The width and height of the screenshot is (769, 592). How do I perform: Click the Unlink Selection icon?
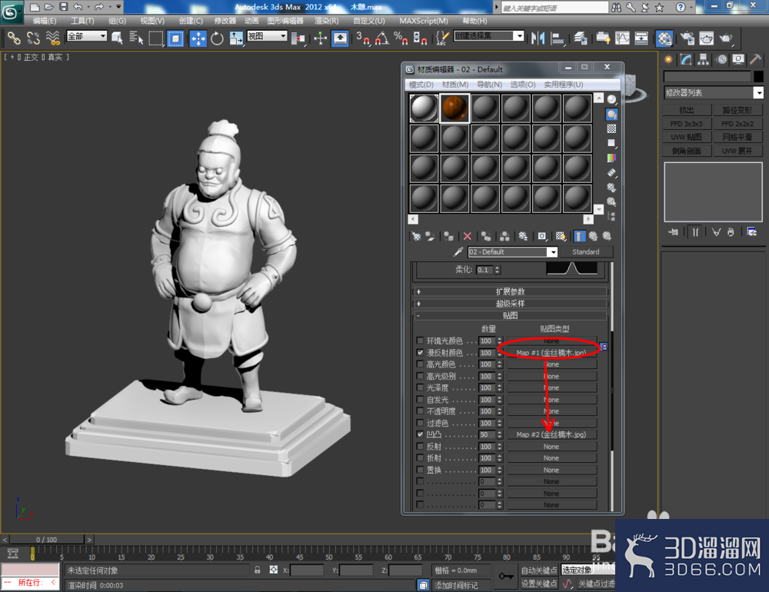click(33, 38)
